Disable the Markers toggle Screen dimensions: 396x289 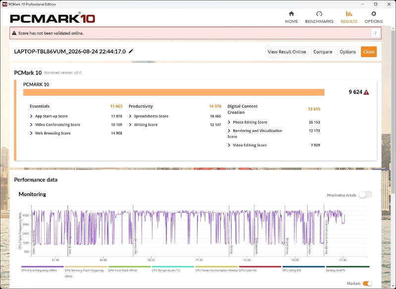click(x=367, y=284)
